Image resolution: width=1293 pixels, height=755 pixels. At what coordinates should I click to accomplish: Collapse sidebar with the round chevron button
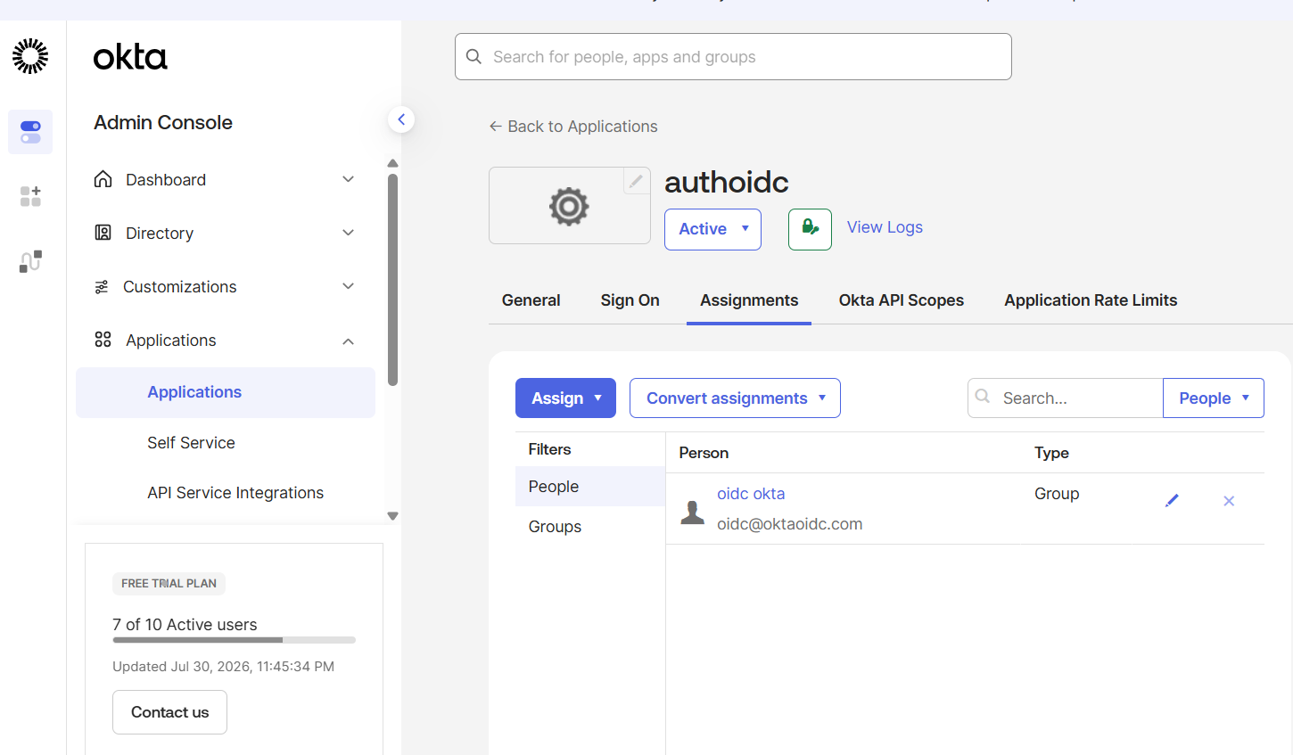tap(401, 119)
